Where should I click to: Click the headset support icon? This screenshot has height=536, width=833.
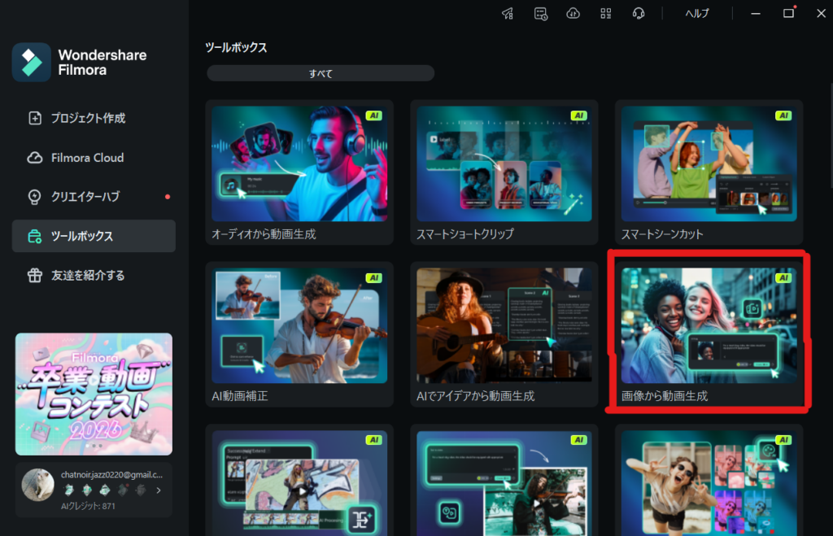pos(639,13)
